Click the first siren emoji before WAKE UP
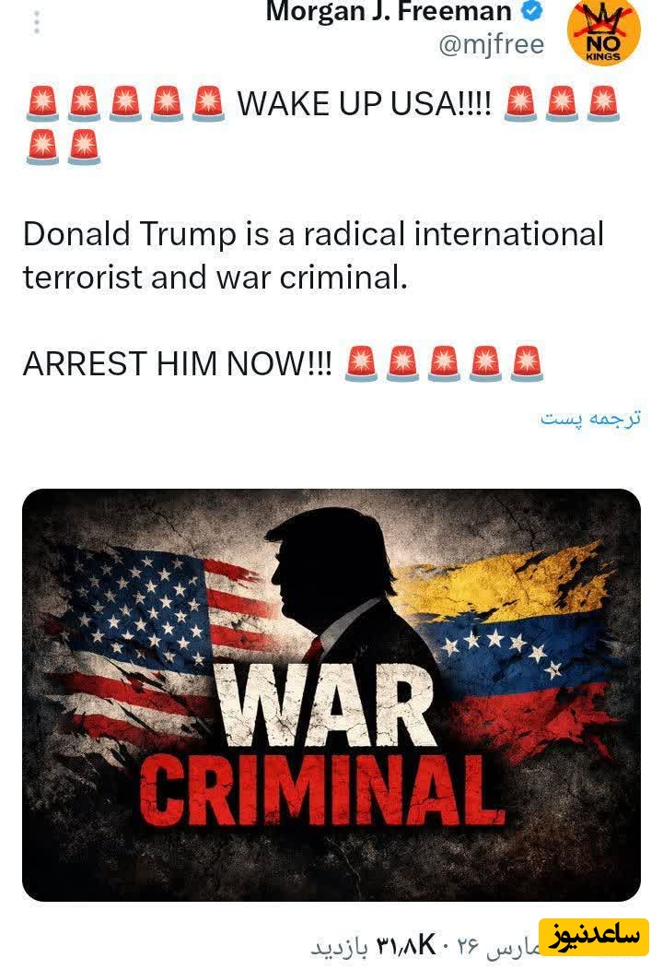Viewport: 663px width, 970px height. click(x=42, y=103)
